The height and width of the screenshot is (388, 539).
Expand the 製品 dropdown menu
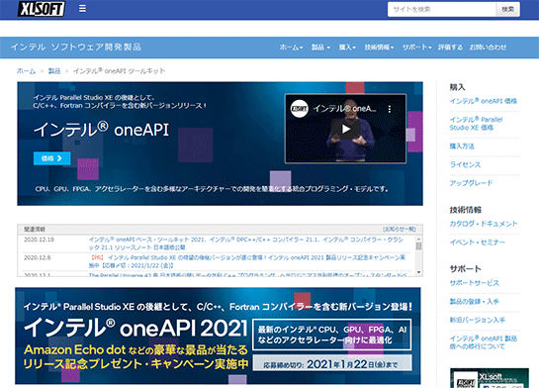[320, 48]
